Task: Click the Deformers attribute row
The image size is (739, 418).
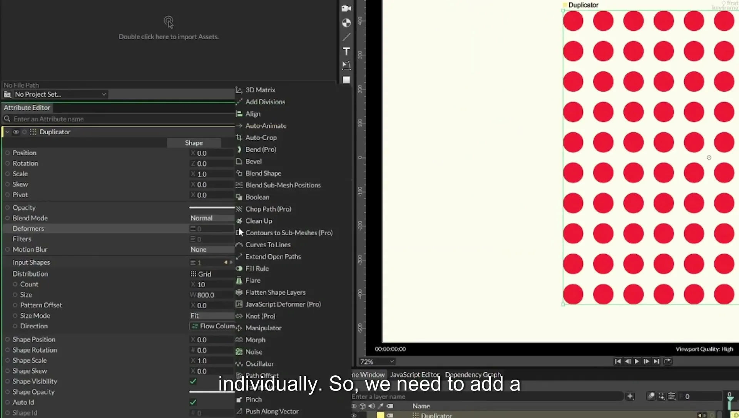Action: coord(119,229)
